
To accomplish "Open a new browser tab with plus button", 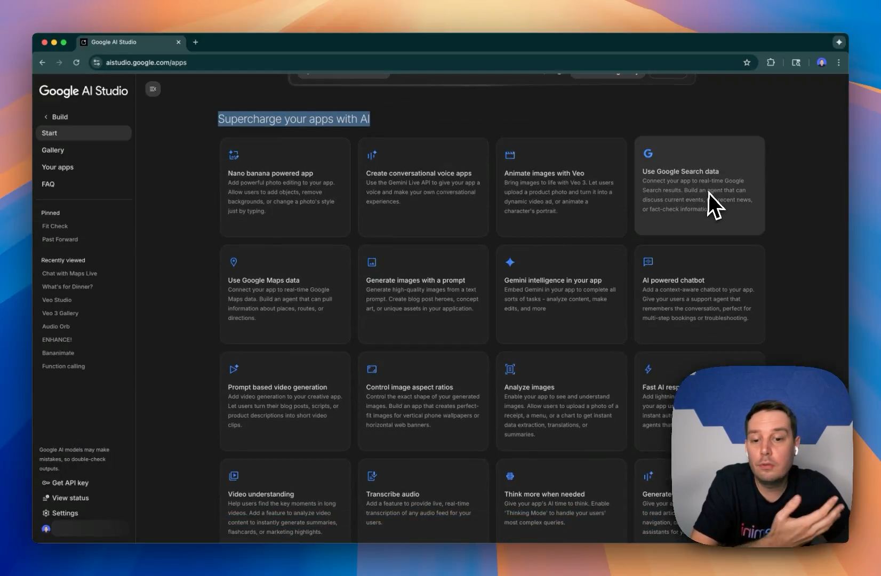I will tap(196, 42).
